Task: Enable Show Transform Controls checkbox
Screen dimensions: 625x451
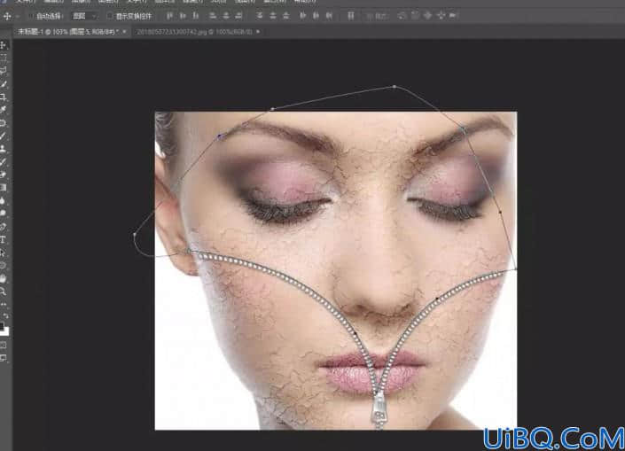Action: [x=110, y=16]
